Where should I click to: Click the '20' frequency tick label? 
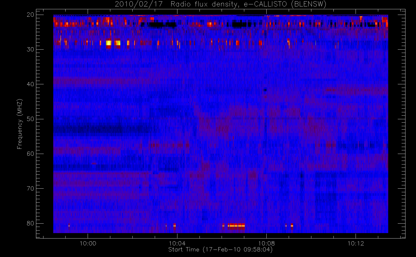(30, 15)
